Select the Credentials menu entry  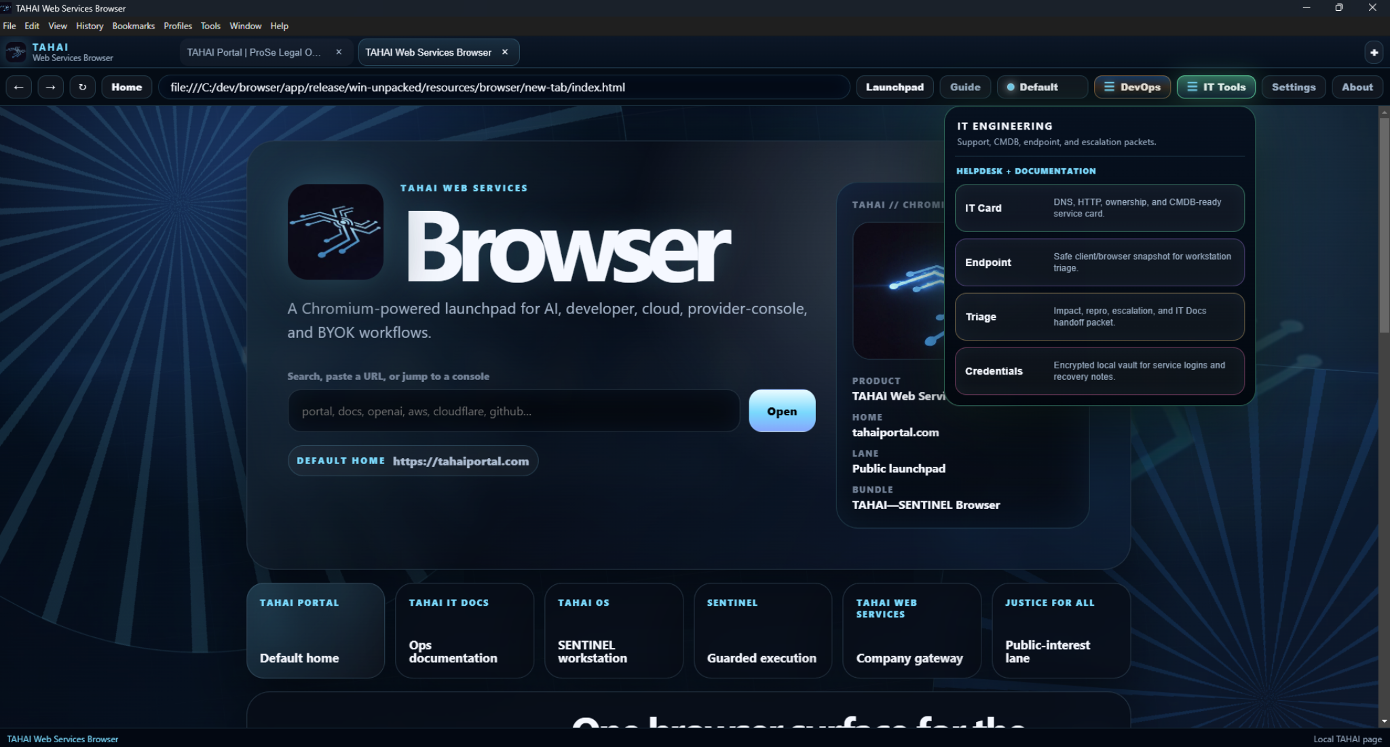tap(1100, 370)
